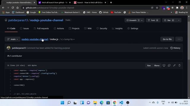Open the commit author patidarparas13 link
Image resolution: width=190 pixels, height=106 pixels.
pos(19,48)
